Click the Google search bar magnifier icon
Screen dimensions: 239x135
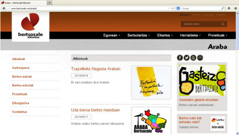click(223, 8)
